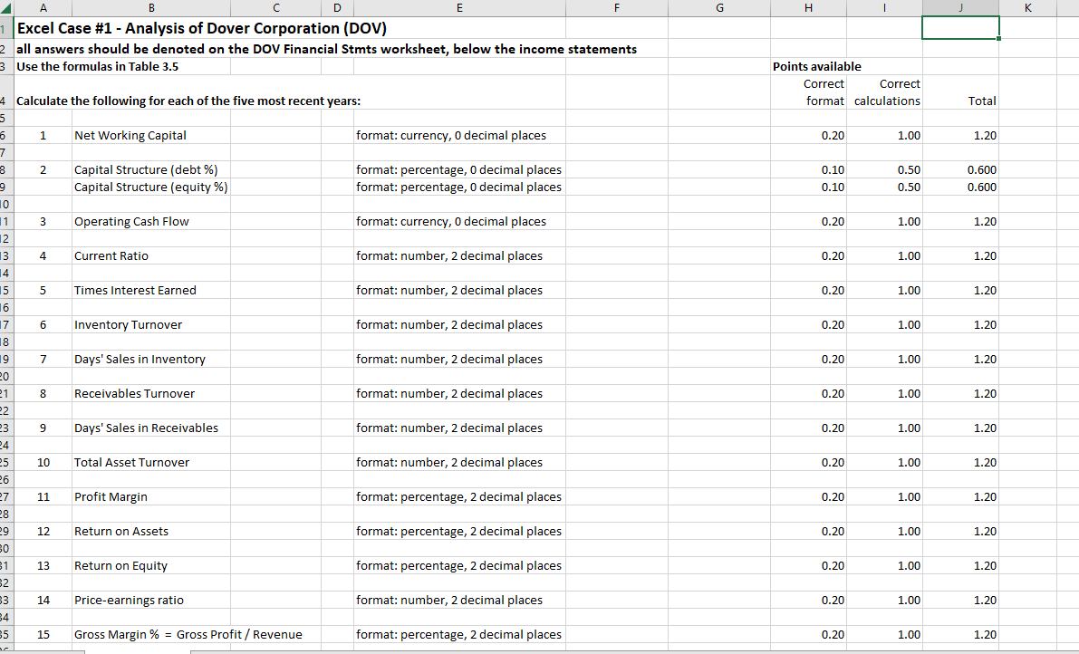Select the 'Return on Assets' cell
Viewport: 1079px width, 654px height.
click(151, 531)
